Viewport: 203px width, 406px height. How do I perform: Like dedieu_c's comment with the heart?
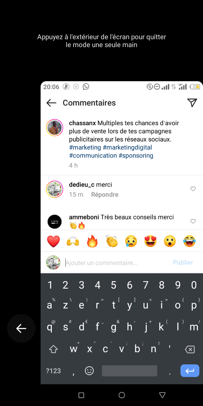pos(193,189)
